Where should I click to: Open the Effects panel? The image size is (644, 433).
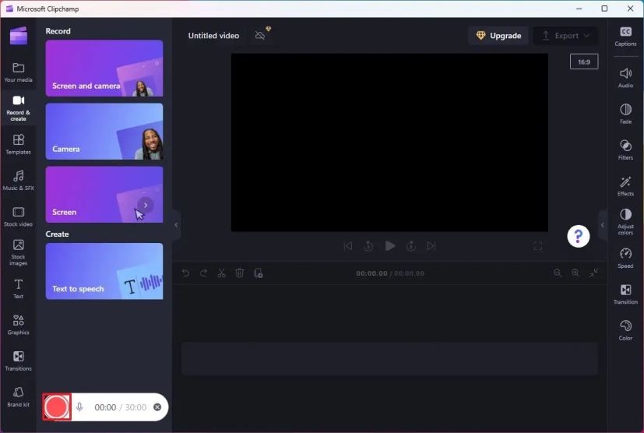625,186
